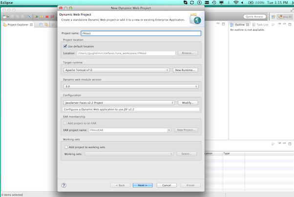Uncheck Use default location checkbox
This screenshot has height=197, width=294.
65,46
